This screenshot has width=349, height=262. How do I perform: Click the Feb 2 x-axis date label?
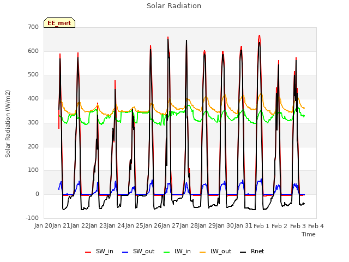tap(280, 226)
